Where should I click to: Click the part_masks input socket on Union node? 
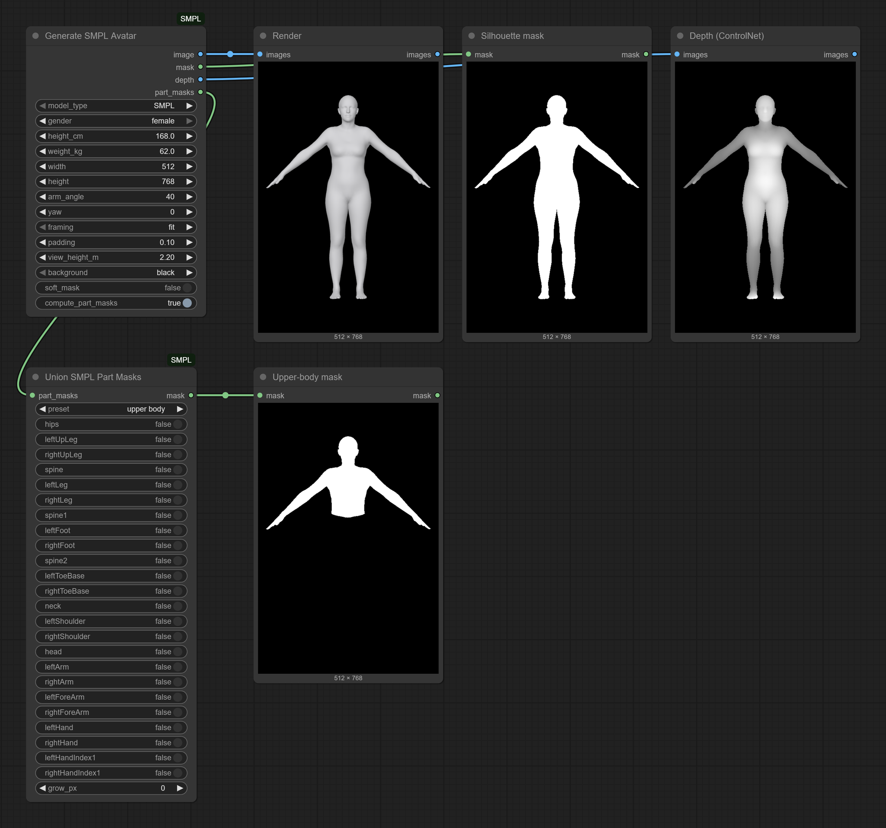point(32,395)
